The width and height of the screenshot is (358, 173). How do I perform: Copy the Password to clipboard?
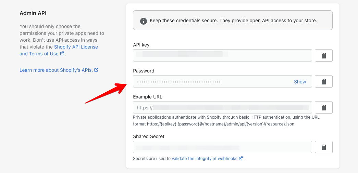[x=323, y=81]
